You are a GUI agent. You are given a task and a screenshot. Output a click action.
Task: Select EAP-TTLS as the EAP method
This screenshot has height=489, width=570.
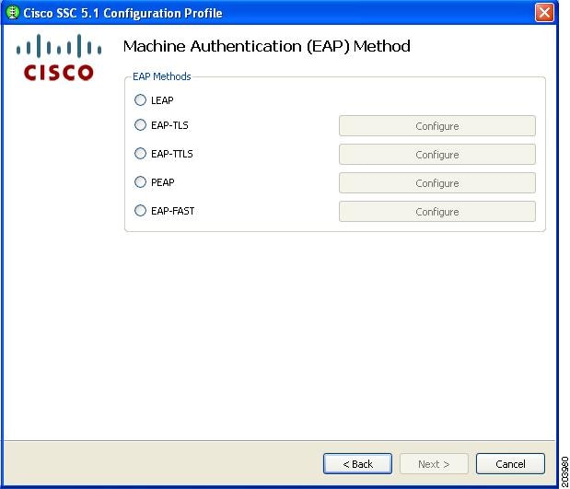[x=140, y=154]
